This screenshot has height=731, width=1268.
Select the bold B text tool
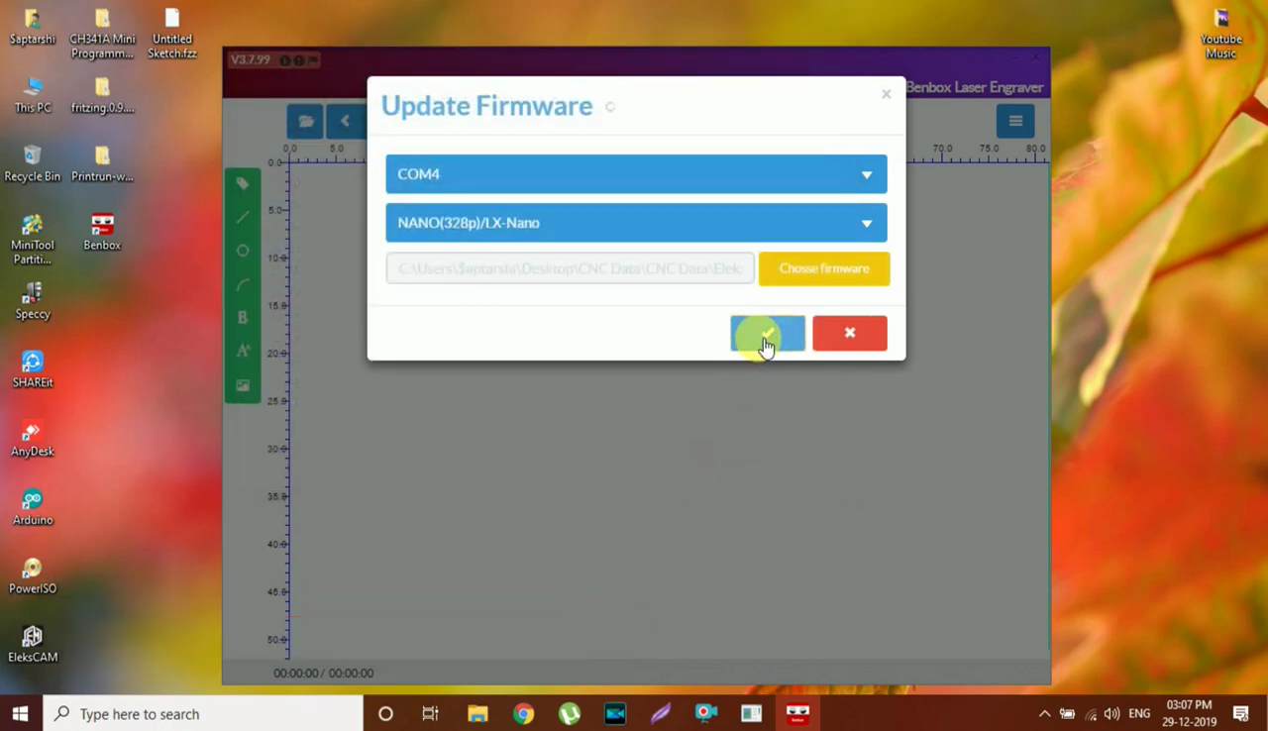click(x=243, y=318)
